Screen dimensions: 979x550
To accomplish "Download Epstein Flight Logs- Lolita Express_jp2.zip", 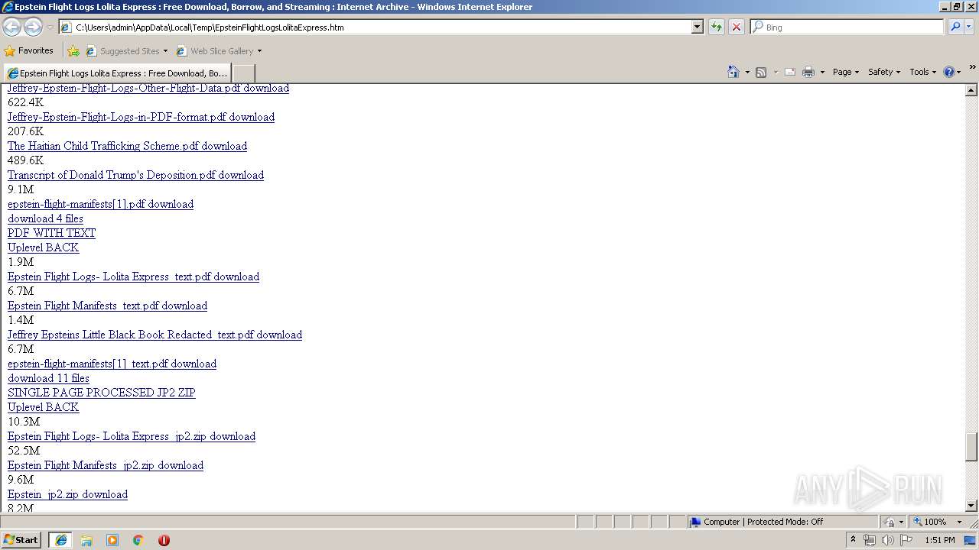I will click(132, 436).
